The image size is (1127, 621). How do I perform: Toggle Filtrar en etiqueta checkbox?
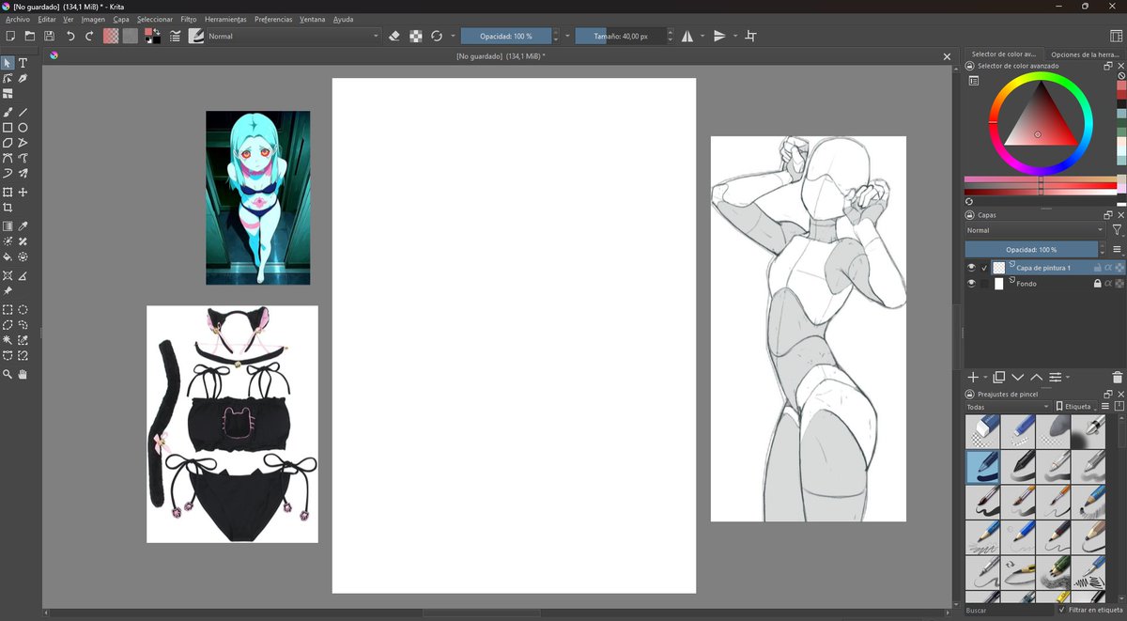click(x=1062, y=610)
